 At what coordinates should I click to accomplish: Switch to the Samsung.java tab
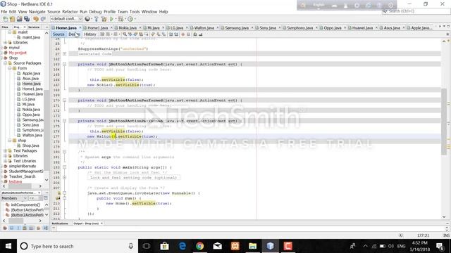pos(237,28)
